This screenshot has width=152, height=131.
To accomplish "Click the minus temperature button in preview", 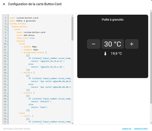I will click(x=94, y=44).
